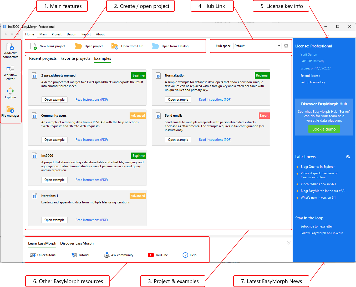Open Blog: EasyMorph in the era of AI
The image size is (356, 287).
tap(323, 191)
